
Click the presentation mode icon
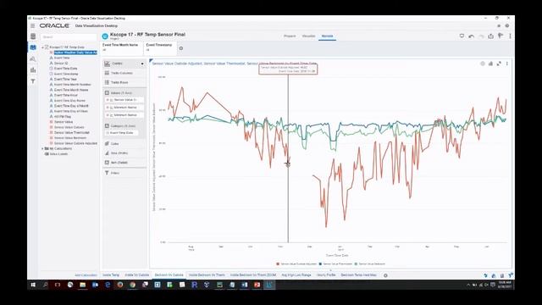point(462,36)
